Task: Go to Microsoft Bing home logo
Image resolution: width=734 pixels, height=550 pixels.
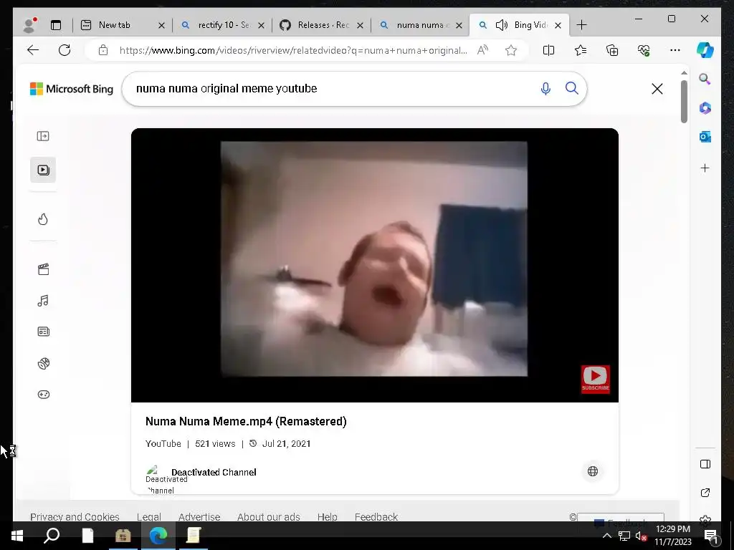Action: (x=71, y=88)
